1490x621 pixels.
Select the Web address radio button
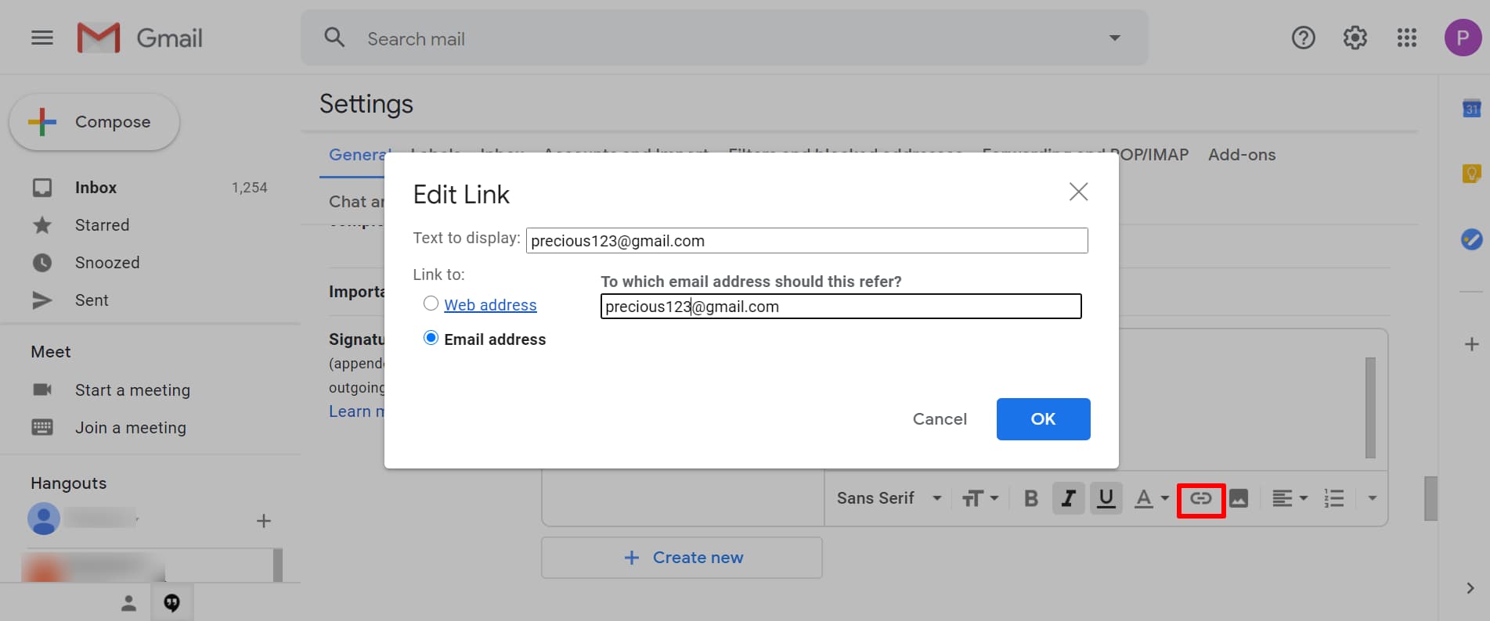[x=431, y=303]
